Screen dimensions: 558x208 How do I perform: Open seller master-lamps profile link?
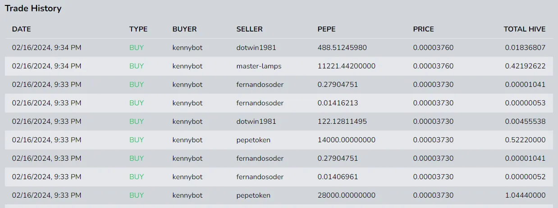click(x=259, y=66)
